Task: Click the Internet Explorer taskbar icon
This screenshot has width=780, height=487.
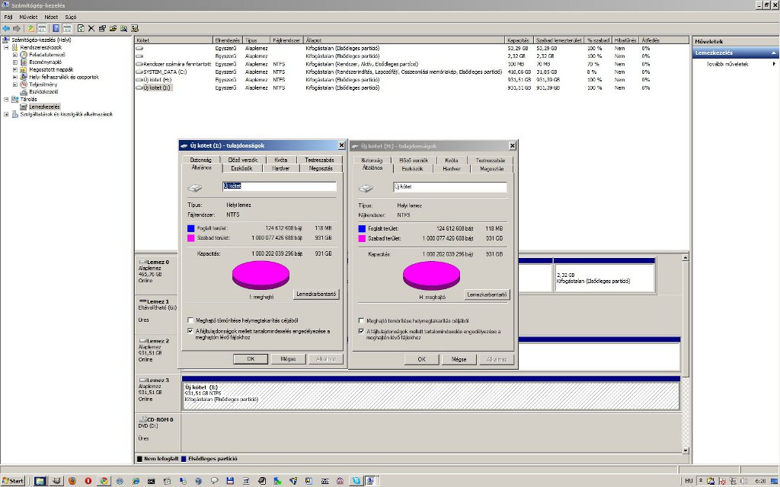Action: (x=136, y=481)
